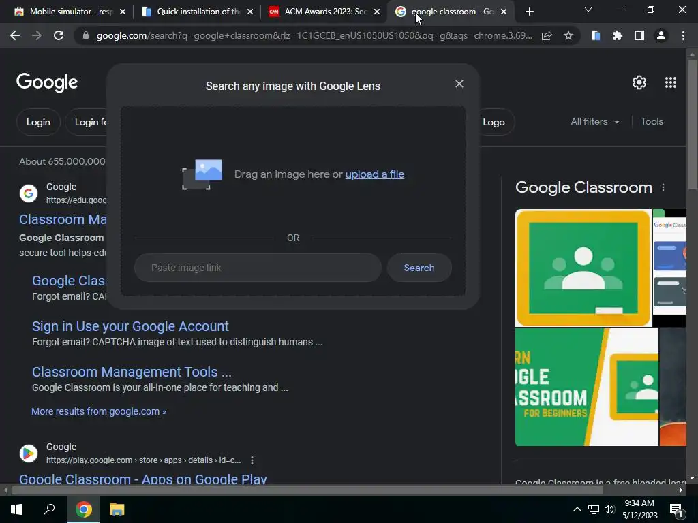
Task: Click the Google G favicon result
Action: pos(29,193)
